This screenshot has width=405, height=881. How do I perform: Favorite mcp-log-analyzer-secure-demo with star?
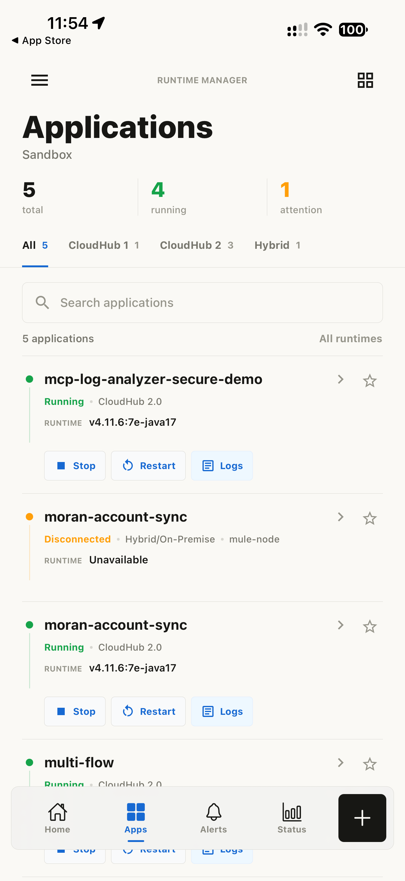[x=369, y=381]
